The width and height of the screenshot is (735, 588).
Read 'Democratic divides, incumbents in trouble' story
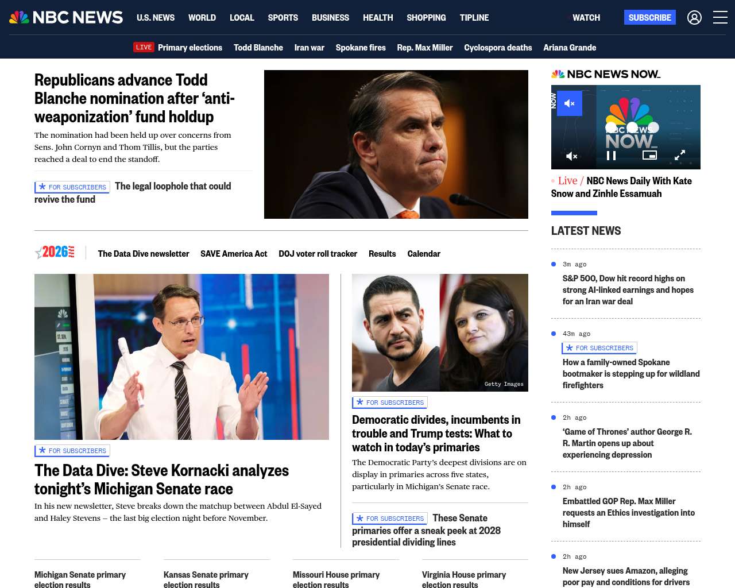[x=436, y=434]
